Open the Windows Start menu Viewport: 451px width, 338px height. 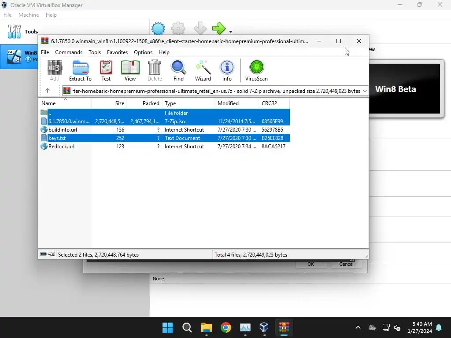click(168, 327)
